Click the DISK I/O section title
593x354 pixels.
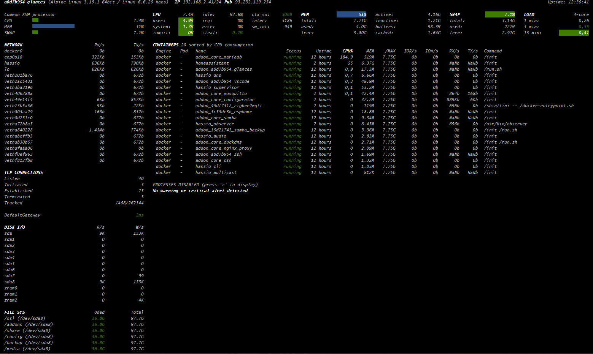[14, 227]
